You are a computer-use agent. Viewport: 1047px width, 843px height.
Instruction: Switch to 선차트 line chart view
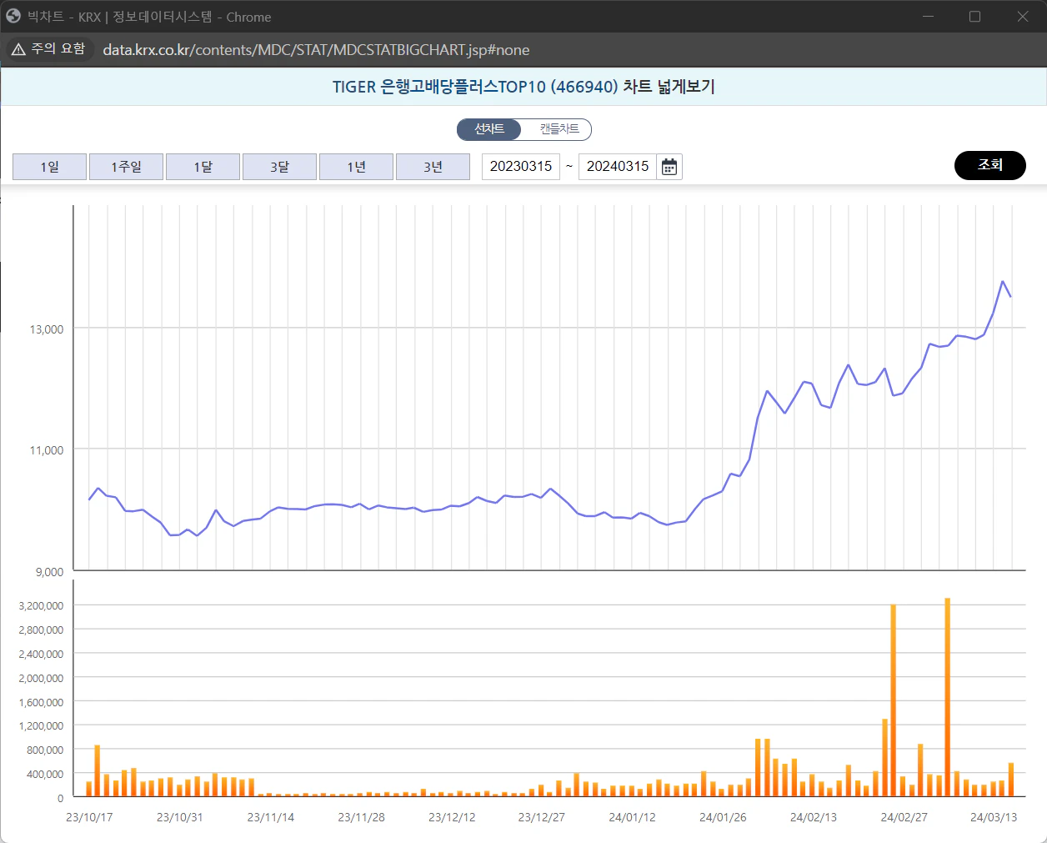pos(489,129)
